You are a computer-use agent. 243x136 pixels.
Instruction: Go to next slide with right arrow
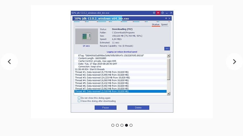click(234, 62)
